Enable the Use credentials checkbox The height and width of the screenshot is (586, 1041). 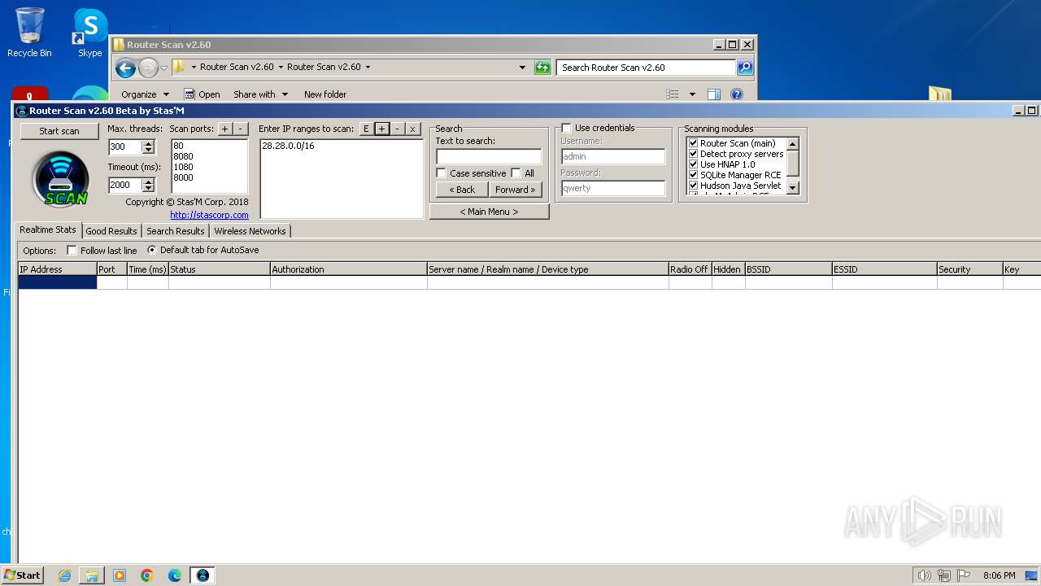[x=567, y=128]
